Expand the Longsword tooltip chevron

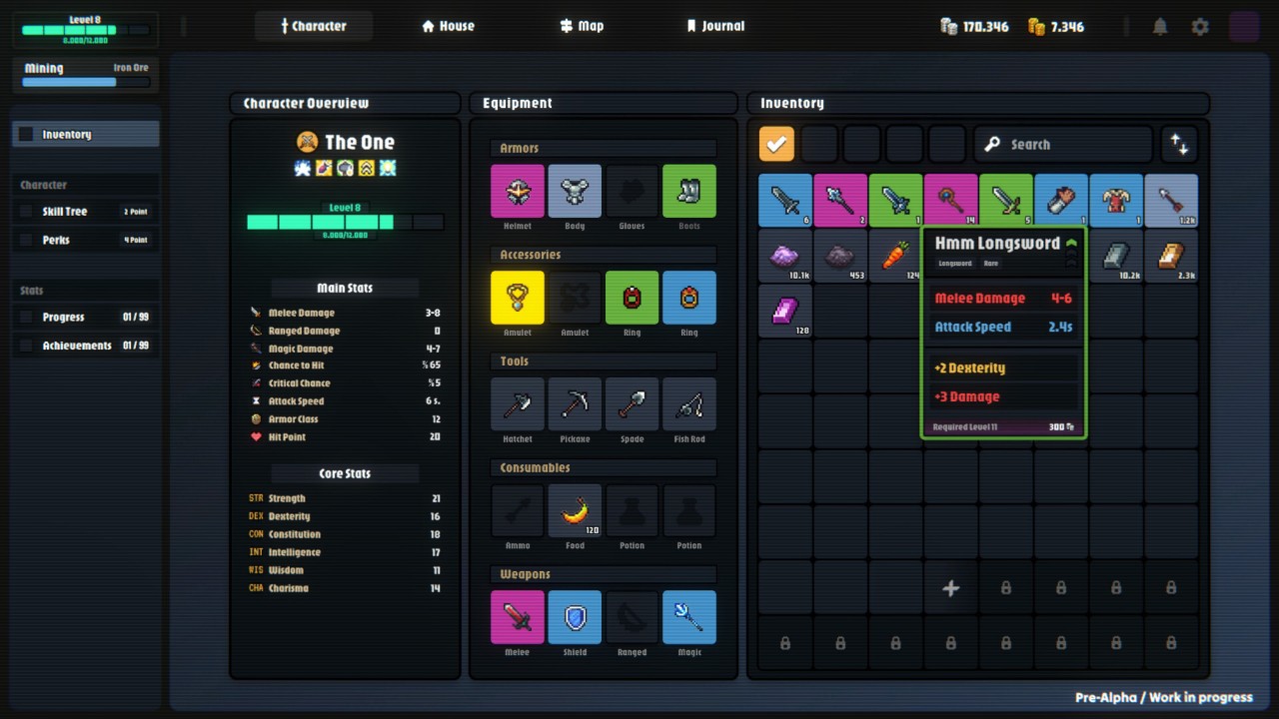coord(1071,243)
